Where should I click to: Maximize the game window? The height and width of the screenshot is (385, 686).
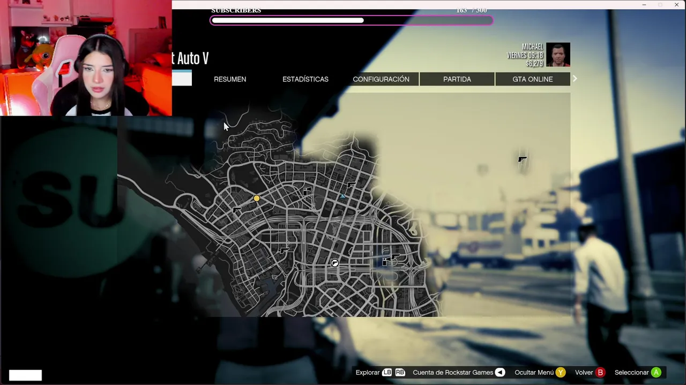660,5
